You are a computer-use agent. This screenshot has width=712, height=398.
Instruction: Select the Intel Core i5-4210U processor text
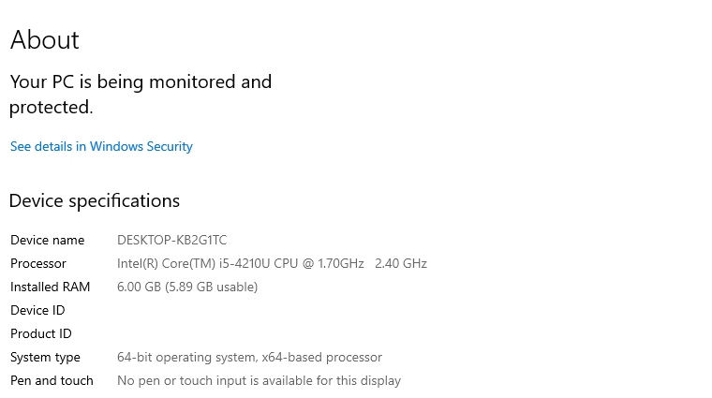click(x=206, y=263)
